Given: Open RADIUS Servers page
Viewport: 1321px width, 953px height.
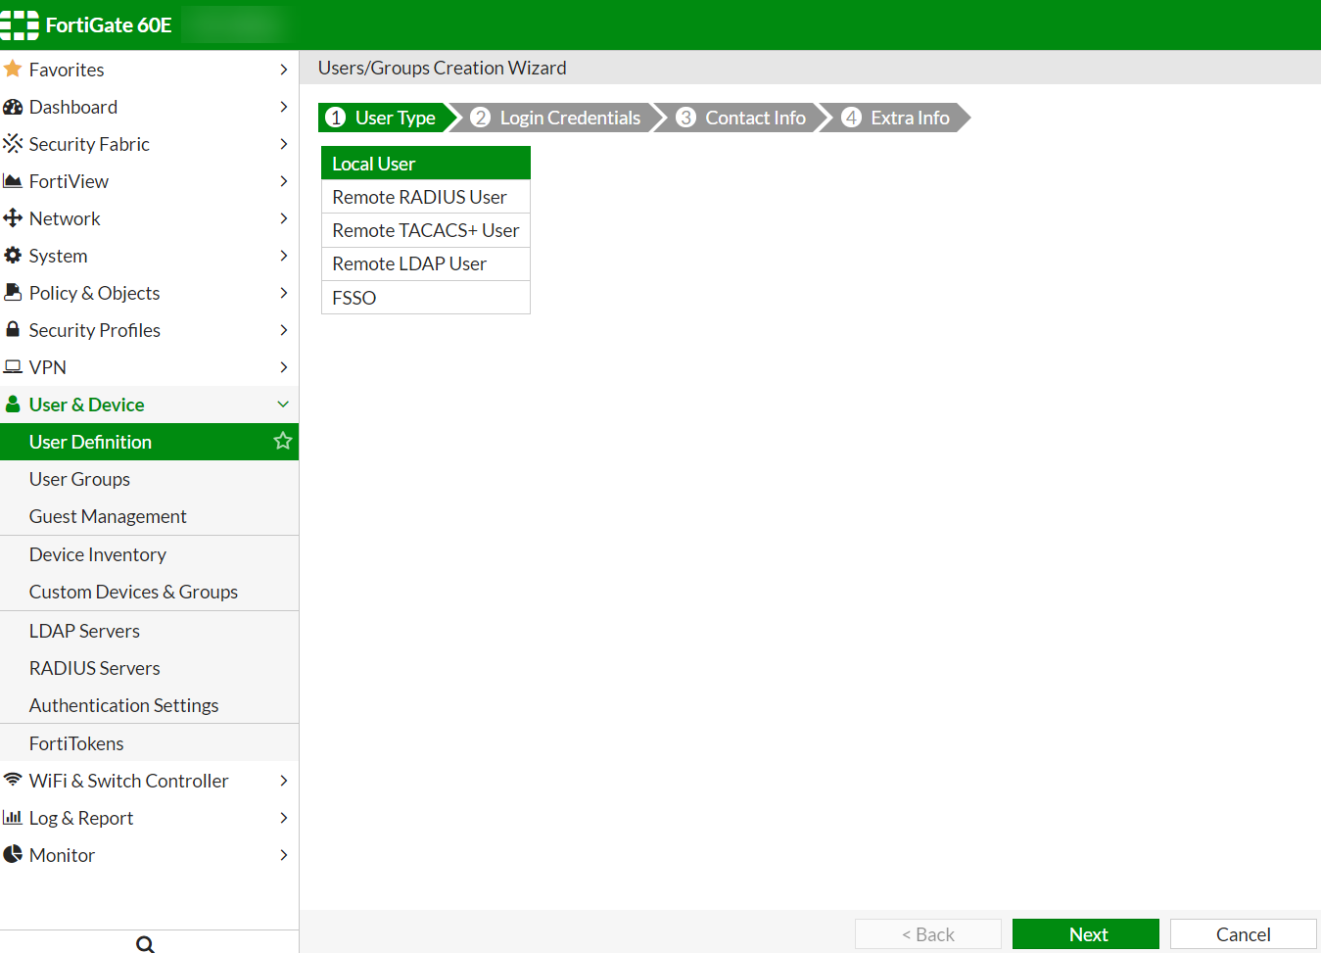Looking at the screenshot, I should pyautogui.click(x=149, y=668).
